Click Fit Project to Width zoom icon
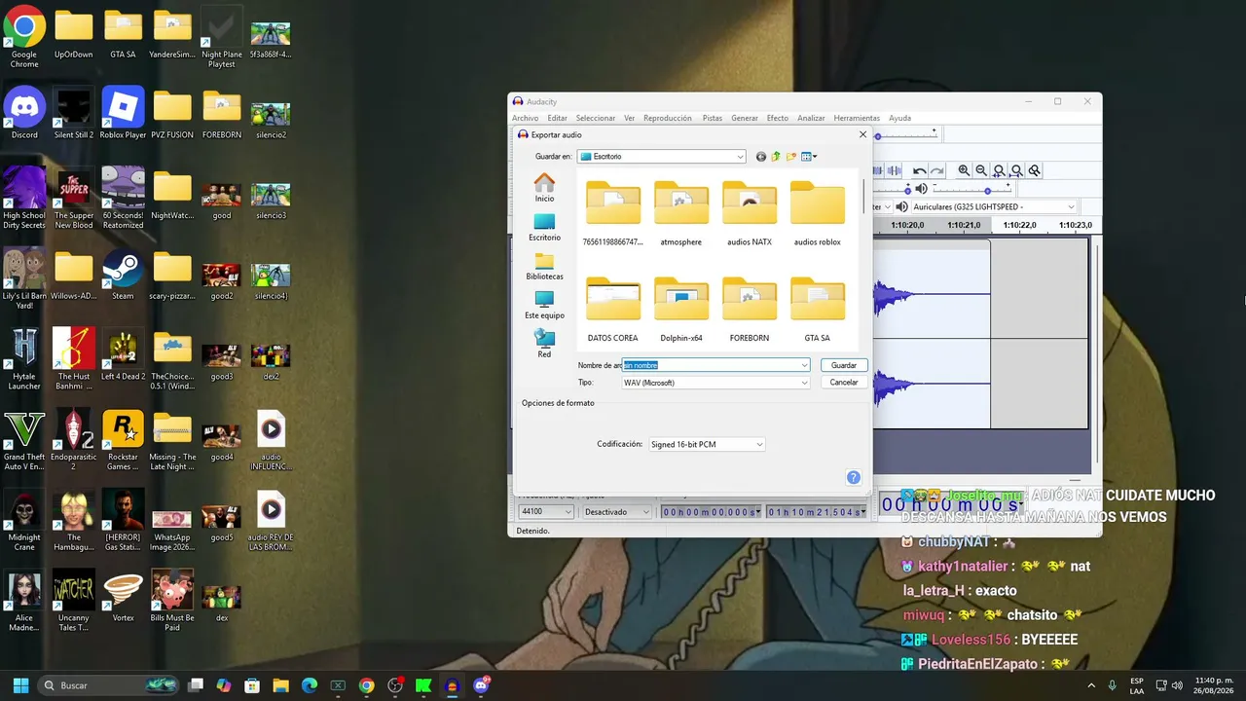 [1016, 170]
